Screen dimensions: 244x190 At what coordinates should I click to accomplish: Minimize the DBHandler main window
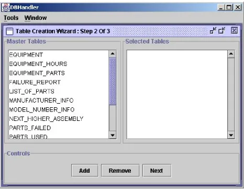[x=221, y=7]
